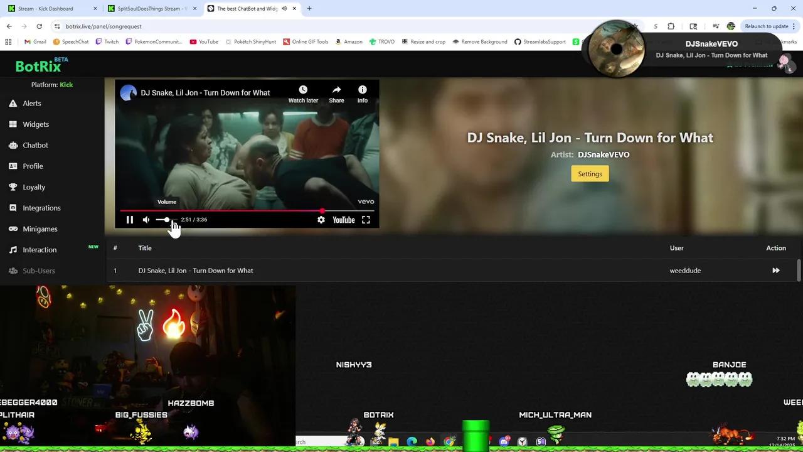The image size is (803, 452).
Task: Click the Share arrow icon on video
Action: (x=337, y=90)
